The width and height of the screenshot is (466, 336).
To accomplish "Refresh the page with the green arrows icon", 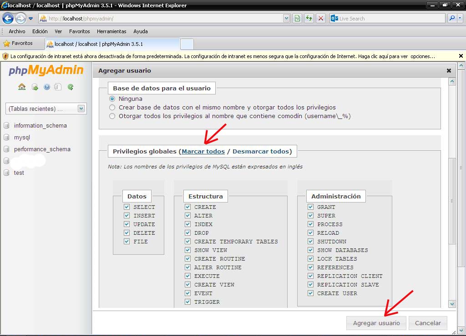I will point(309,18).
